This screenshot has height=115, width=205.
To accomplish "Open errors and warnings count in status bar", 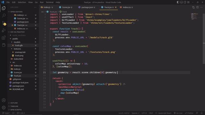I will pos(20,113).
